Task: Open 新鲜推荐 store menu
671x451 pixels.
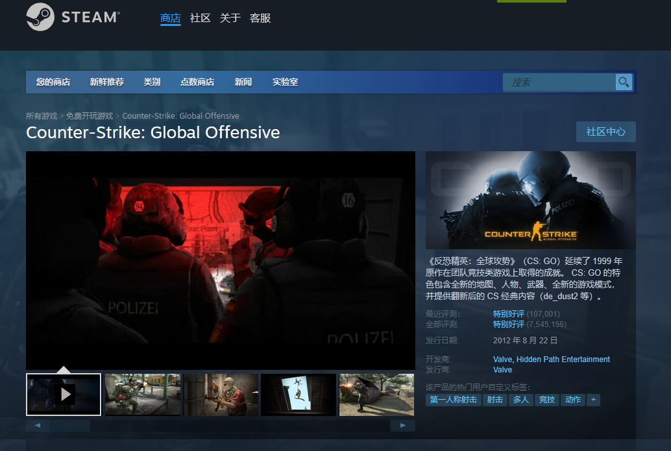Action: [x=107, y=82]
